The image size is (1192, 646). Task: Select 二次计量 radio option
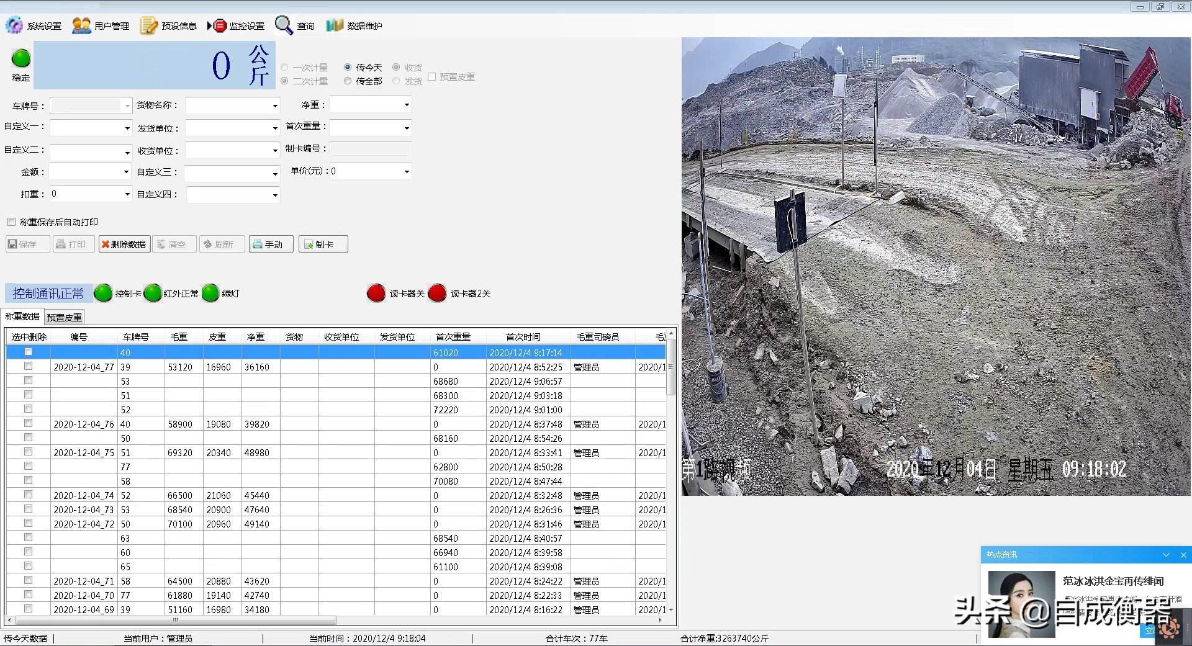(284, 81)
